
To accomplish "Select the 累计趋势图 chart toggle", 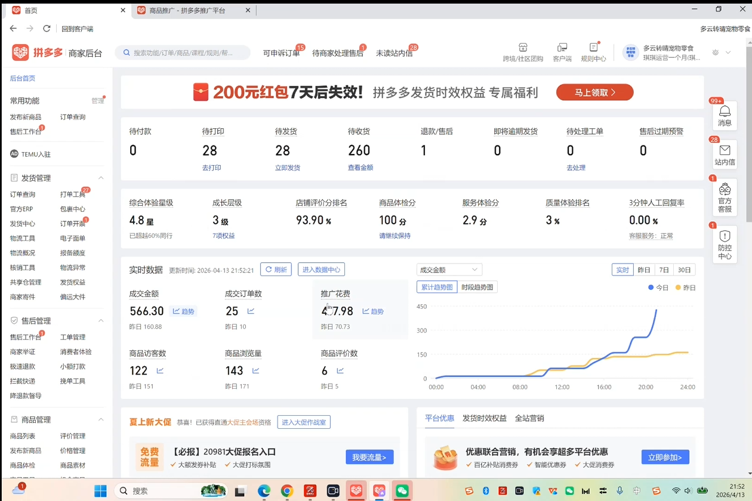I will pyautogui.click(x=437, y=287).
